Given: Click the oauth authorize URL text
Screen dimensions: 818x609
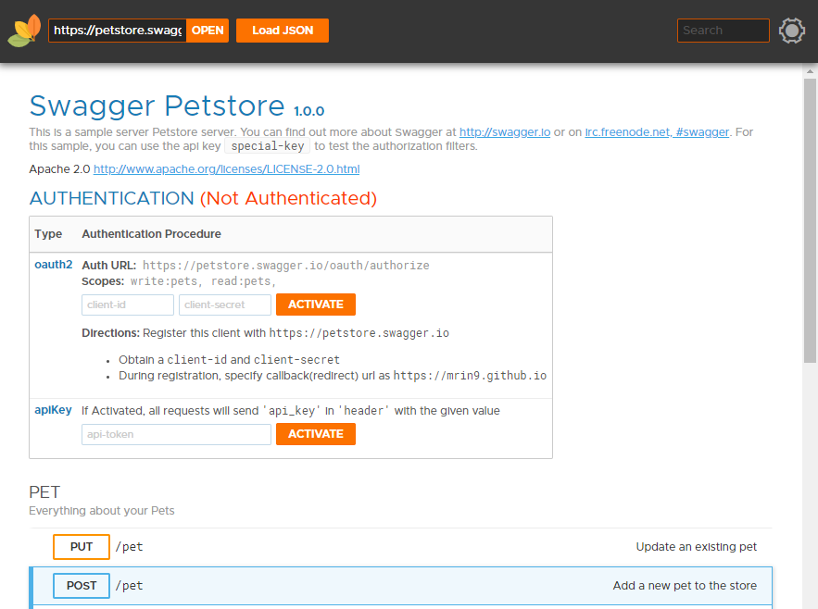Looking at the screenshot, I should pyautogui.click(x=286, y=266).
